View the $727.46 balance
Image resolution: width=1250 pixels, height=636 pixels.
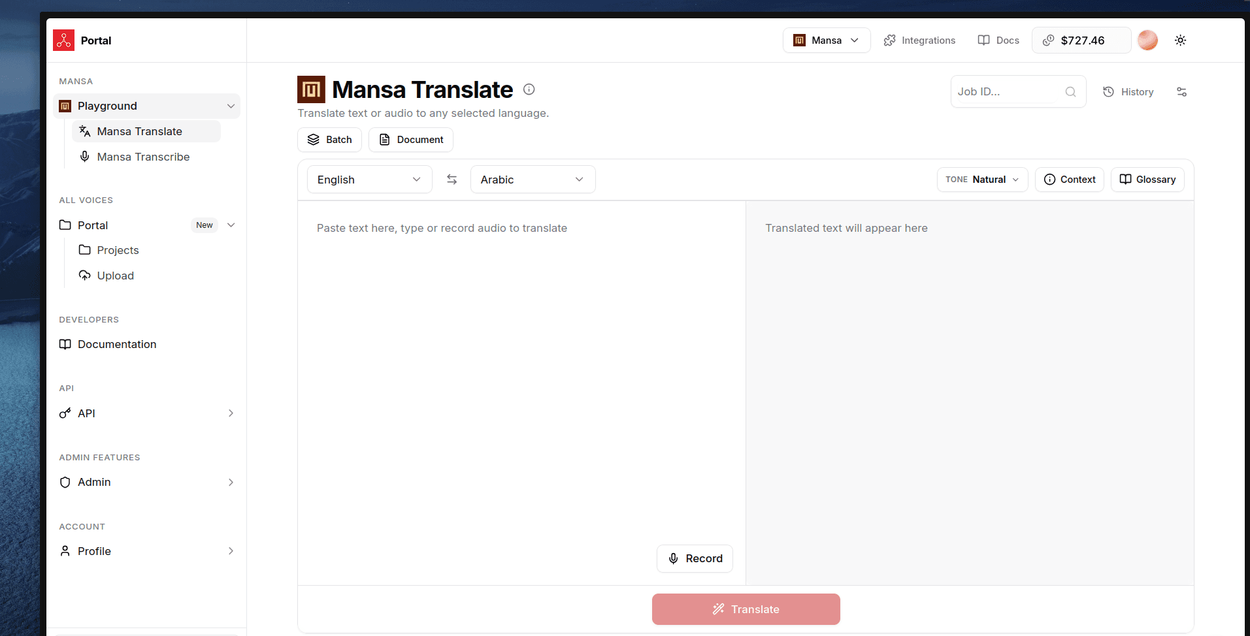[x=1081, y=40]
